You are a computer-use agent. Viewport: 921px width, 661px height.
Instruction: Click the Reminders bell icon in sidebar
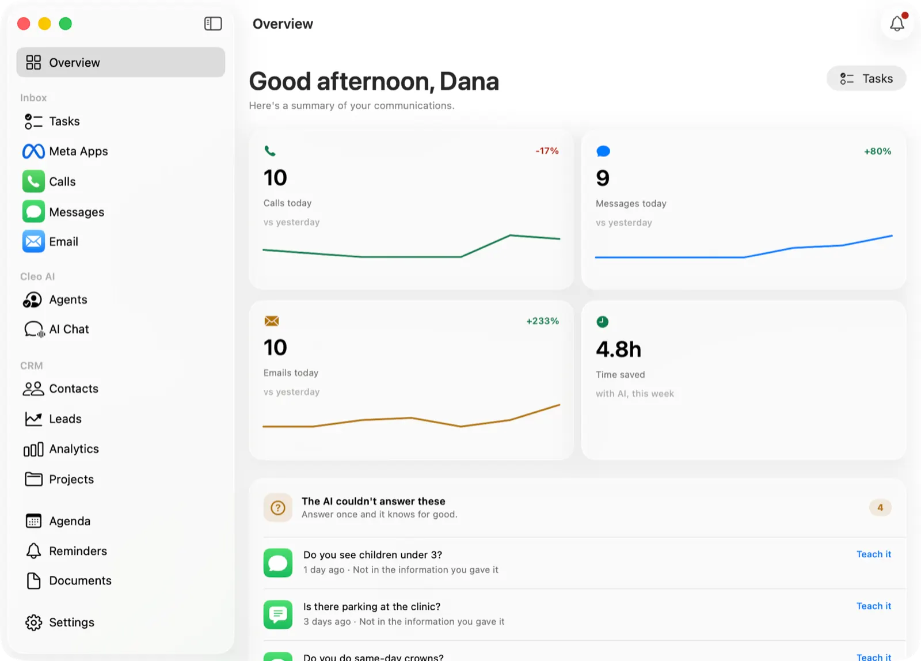[x=33, y=551]
